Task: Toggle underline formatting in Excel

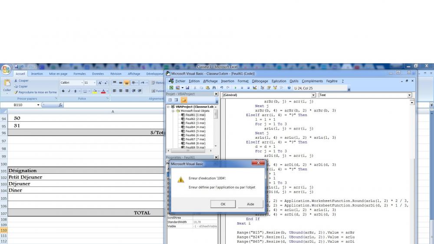Action: (75, 91)
